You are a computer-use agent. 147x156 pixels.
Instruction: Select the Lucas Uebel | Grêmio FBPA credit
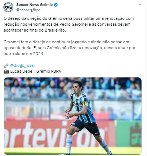pyautogui.click(x=36, y=71)
